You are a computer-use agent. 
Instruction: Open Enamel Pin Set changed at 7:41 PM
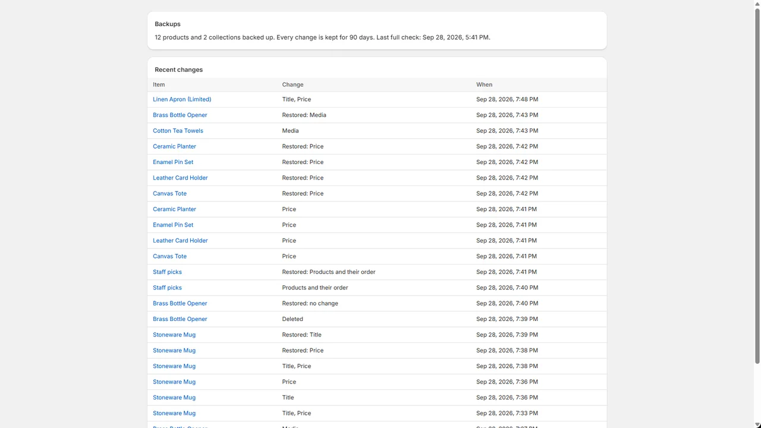[x=173, y=225]
